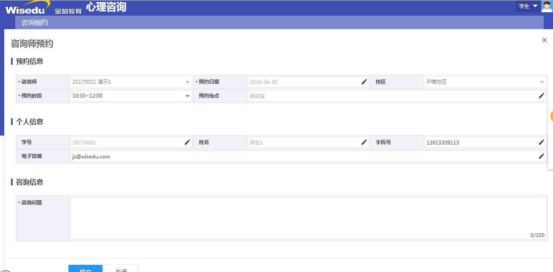
Task: Open the 咨询师 dropdown
Action: point(131,82)
